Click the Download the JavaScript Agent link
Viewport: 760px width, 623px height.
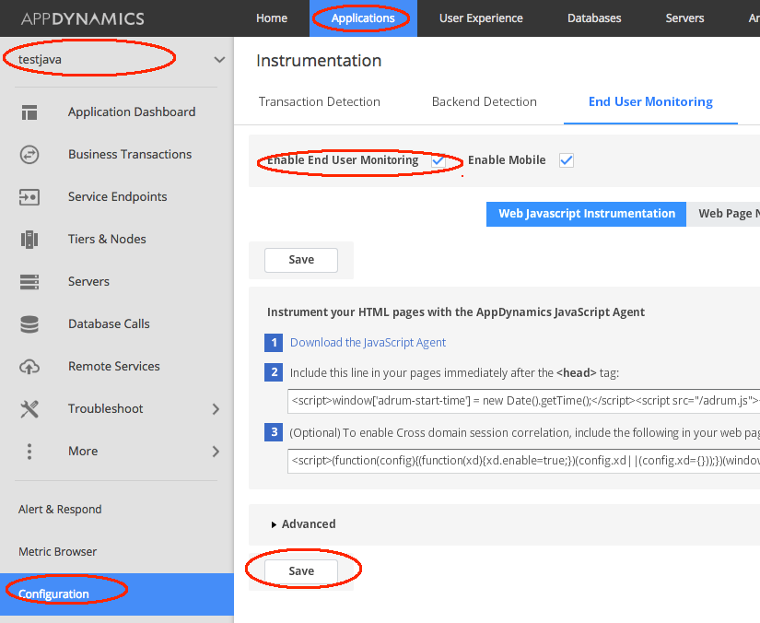(x=368, y=343)
